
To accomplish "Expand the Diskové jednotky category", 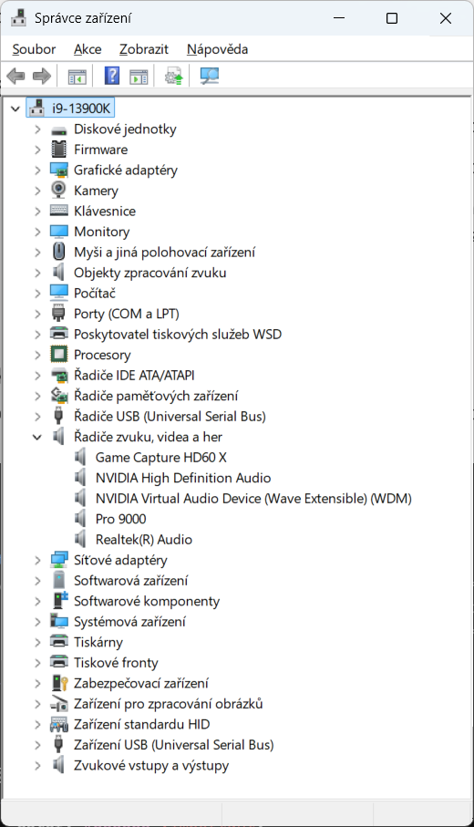I will pos(37,129).
